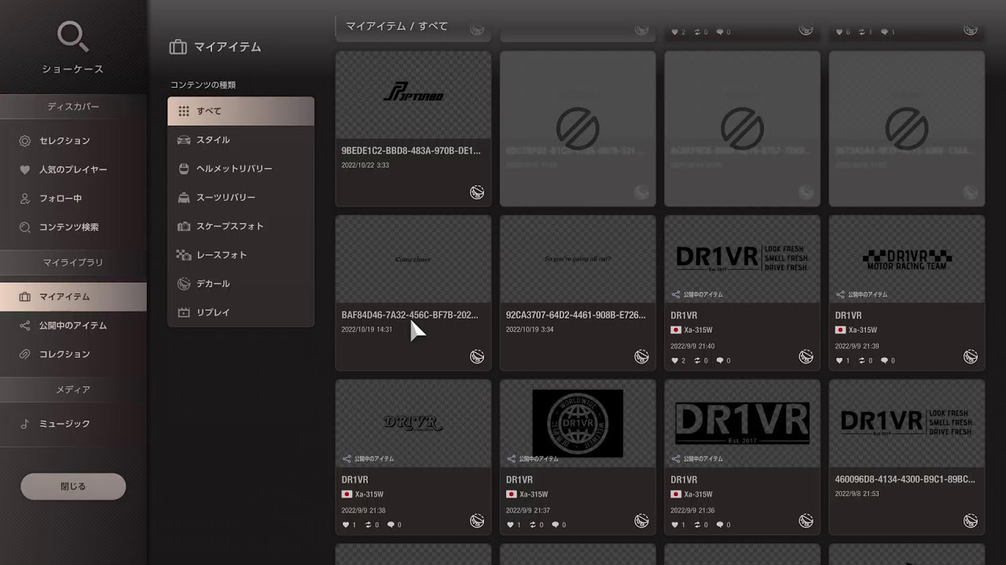Filter by スタイル
The height and width of the screenshot is (565, 1006).
(x=240, y=140)
